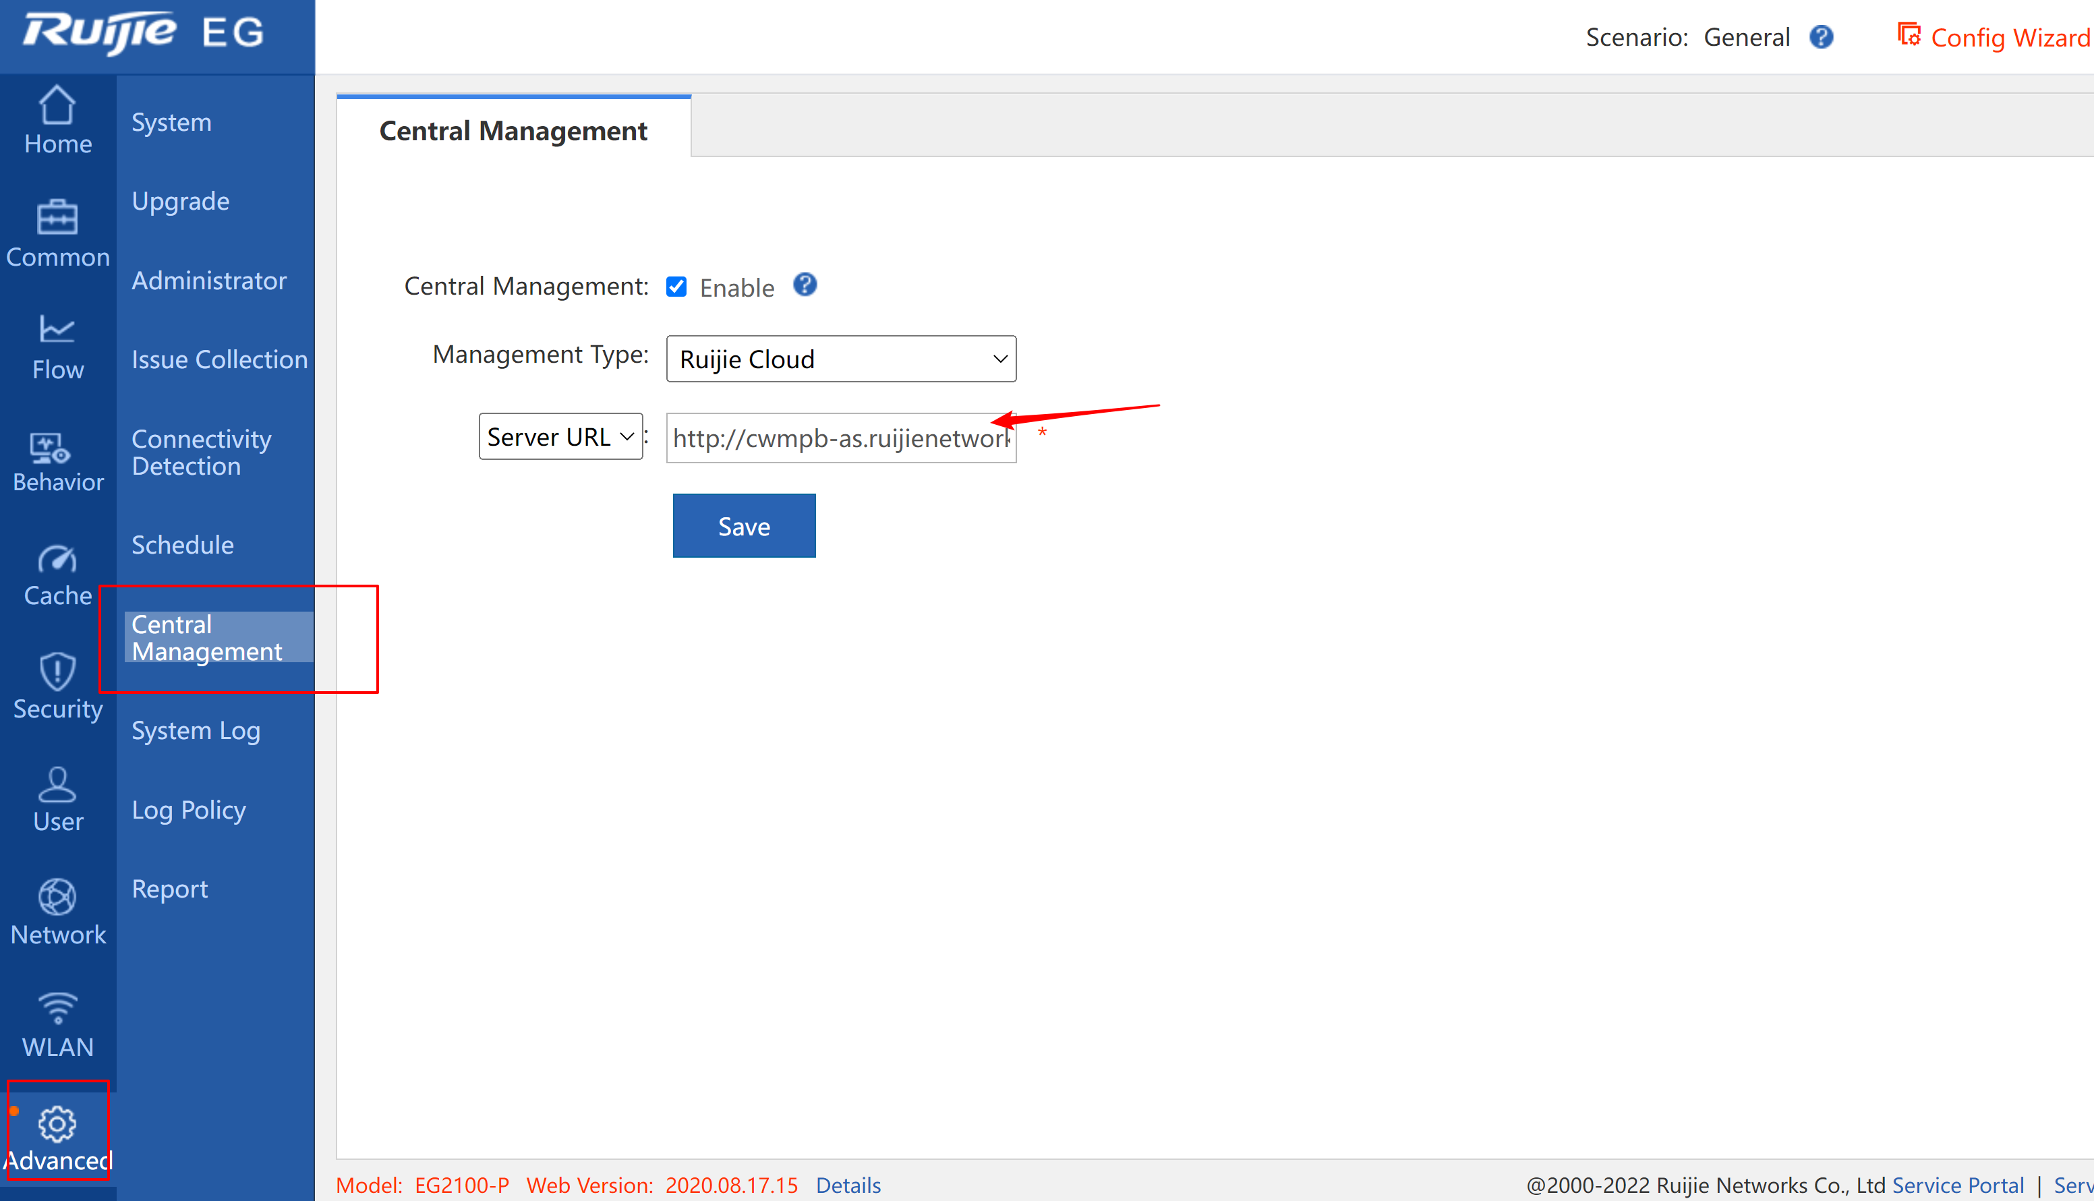Click web version 2020.08.17.15 text
This screenshot has width=2094, height=1201.
click(x=732, y=1185)
